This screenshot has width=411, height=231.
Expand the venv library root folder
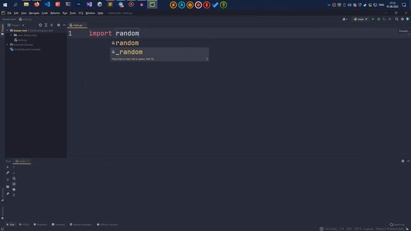point(11,35)
